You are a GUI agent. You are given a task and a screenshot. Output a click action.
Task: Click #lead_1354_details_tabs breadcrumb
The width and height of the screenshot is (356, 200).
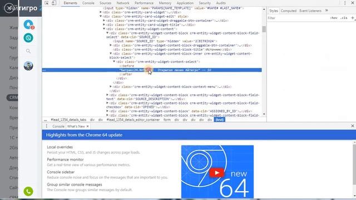[x=68, y=119]
